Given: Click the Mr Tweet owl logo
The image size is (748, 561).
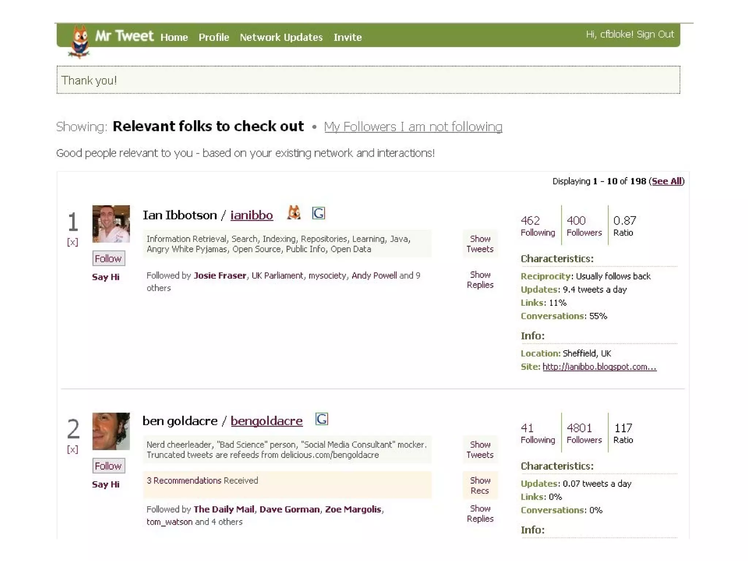Looking at the screenshot, I should 79,41.
